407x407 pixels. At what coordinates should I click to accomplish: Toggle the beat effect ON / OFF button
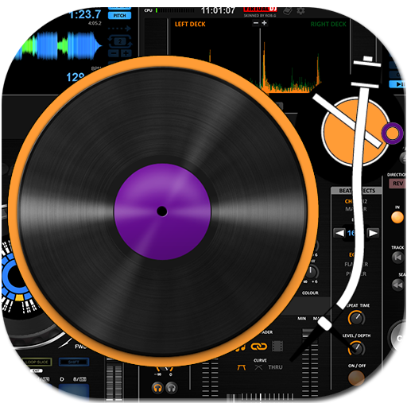point(356,378)
